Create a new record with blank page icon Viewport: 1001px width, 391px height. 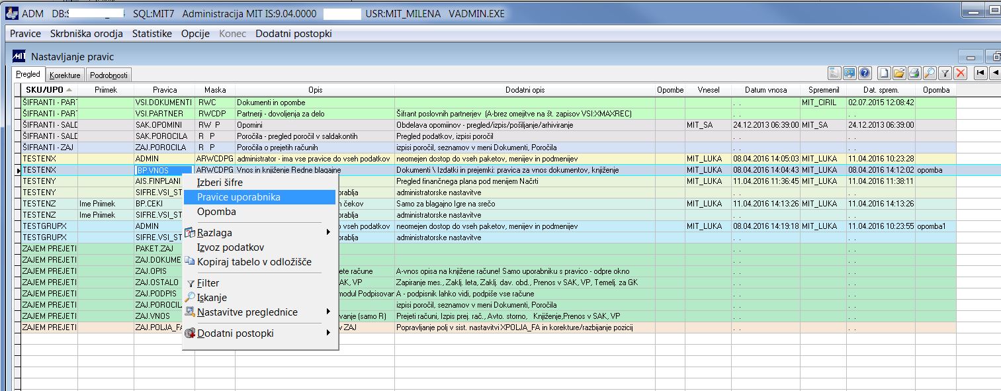[x=884, y=73]
